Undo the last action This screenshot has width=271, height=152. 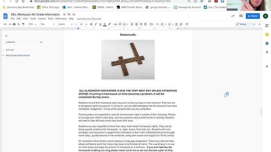5,24
